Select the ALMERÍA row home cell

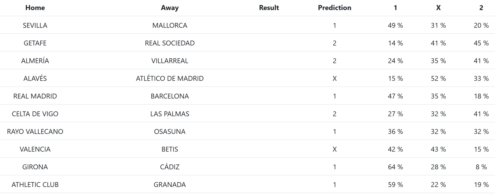pos(35,61)
